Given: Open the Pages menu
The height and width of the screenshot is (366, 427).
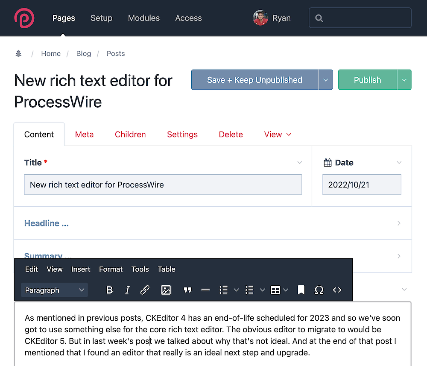Looking at the screenshot, I should tap(64, 18).
